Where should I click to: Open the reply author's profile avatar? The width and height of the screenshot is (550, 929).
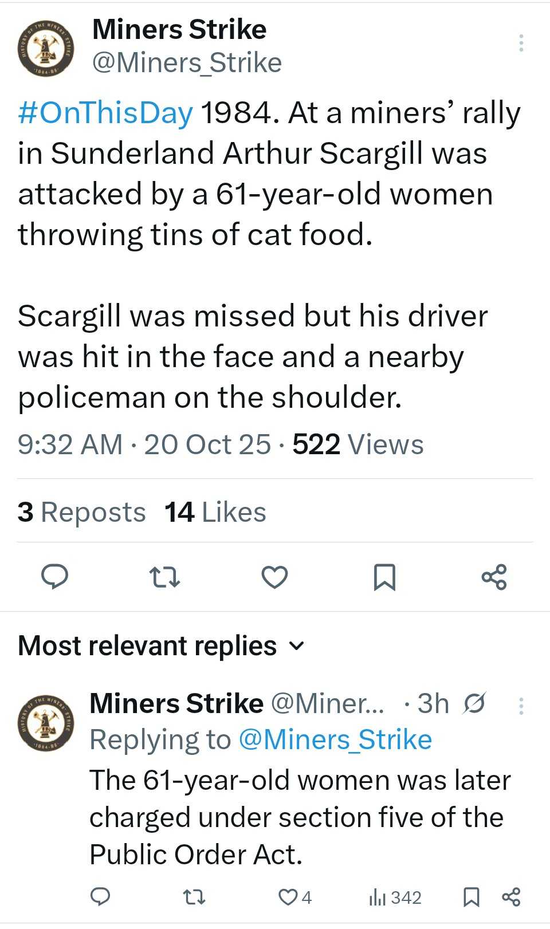point(46,723)
